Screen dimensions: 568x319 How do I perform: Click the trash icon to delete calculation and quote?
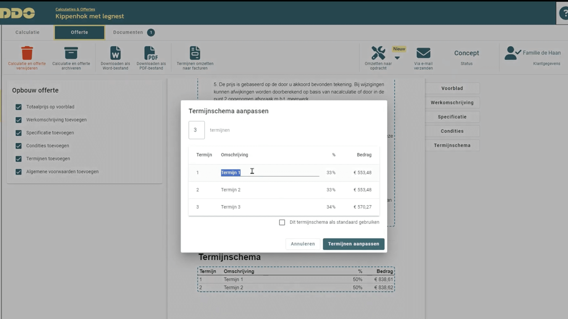click(27, 53)
